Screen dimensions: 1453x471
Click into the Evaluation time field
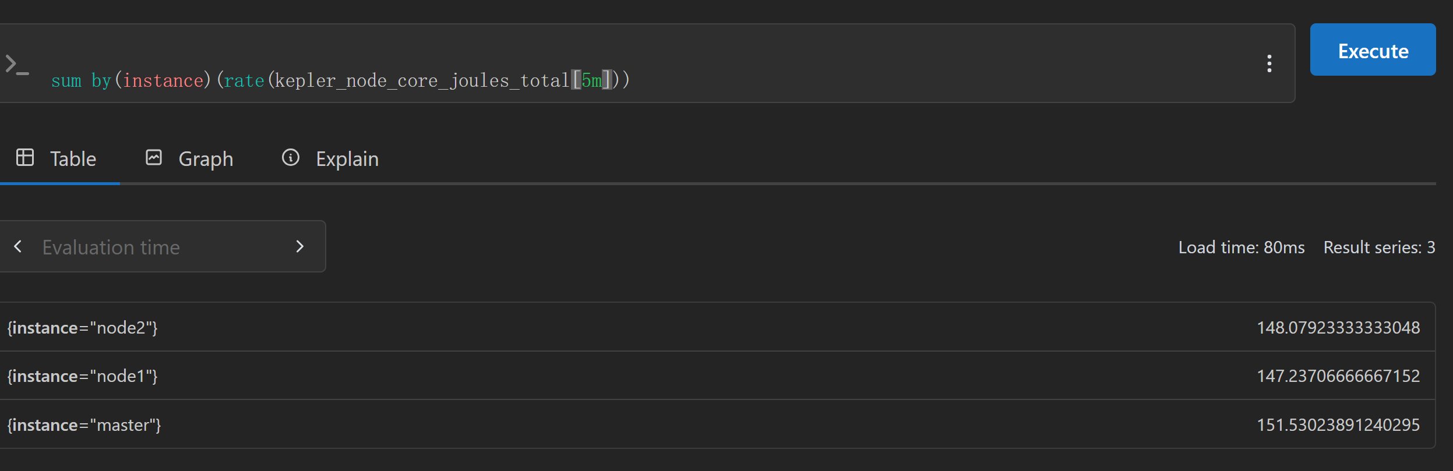click(162, 247)
